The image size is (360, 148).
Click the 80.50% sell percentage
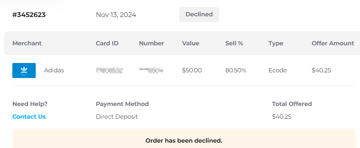pyautogui.click(x=236, y=70)
